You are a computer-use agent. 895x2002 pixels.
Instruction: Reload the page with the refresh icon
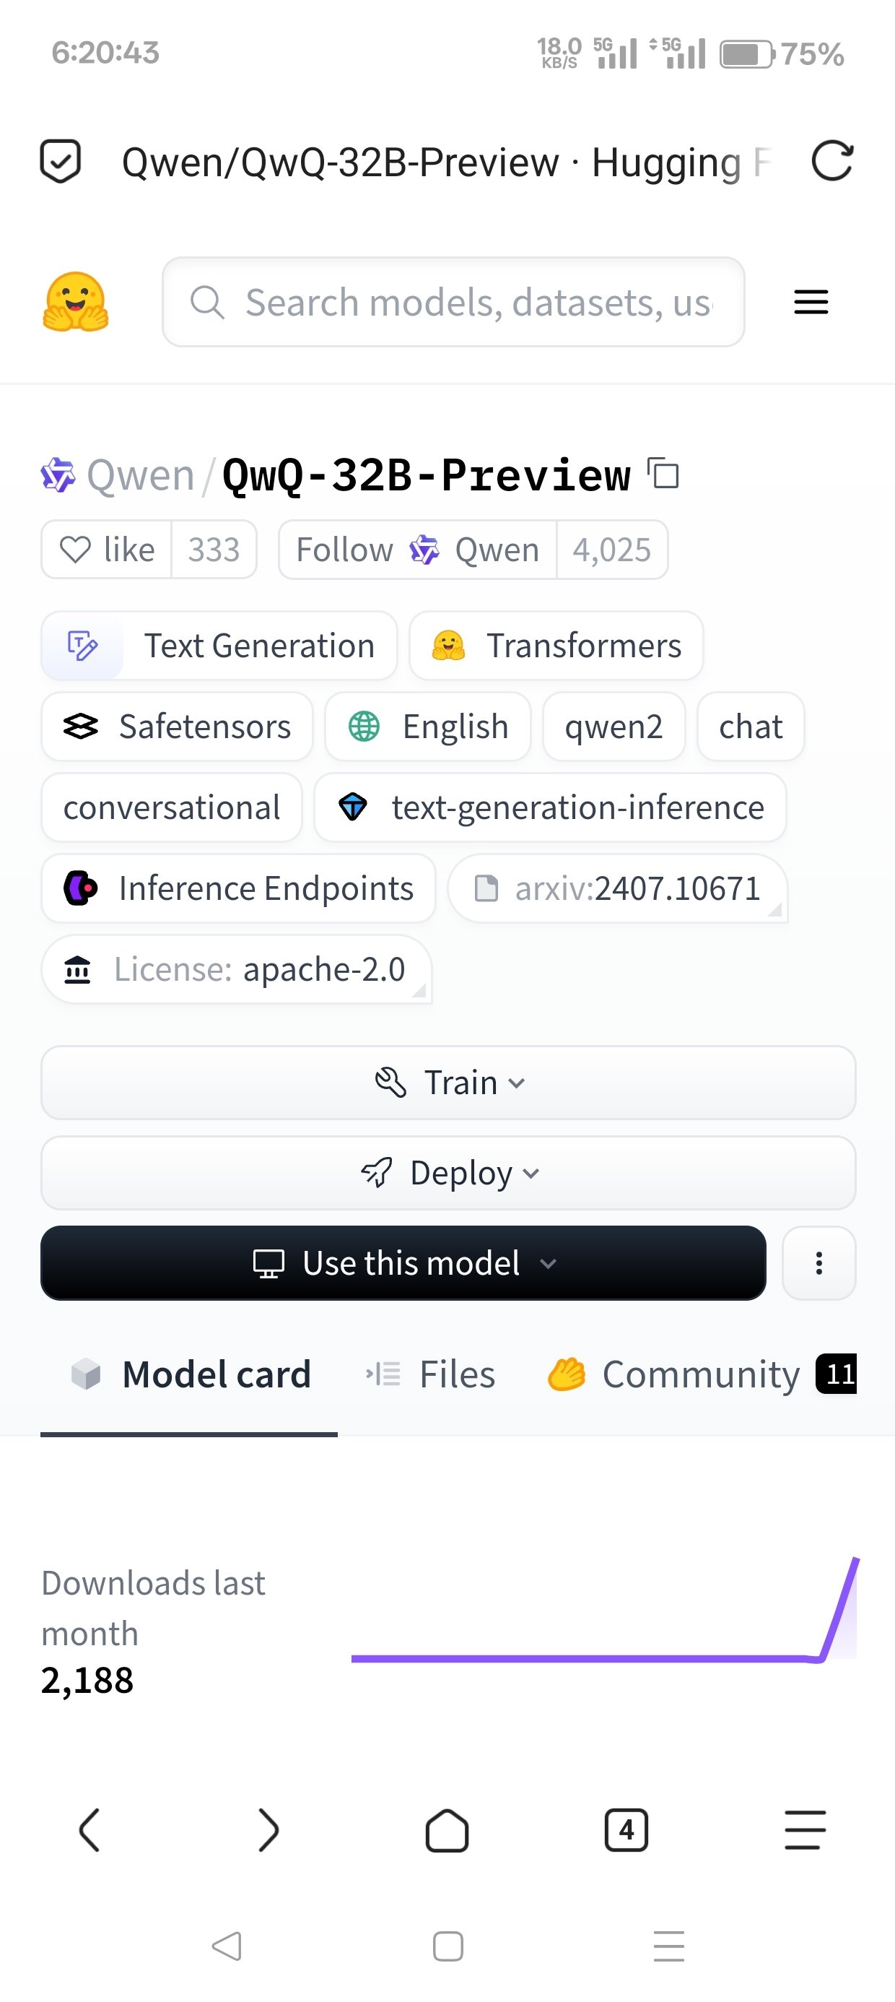click(x=832, y=162)
